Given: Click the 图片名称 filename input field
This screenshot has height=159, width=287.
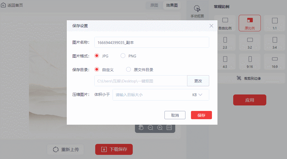Looking at the screenshot, I should [152, 42].
